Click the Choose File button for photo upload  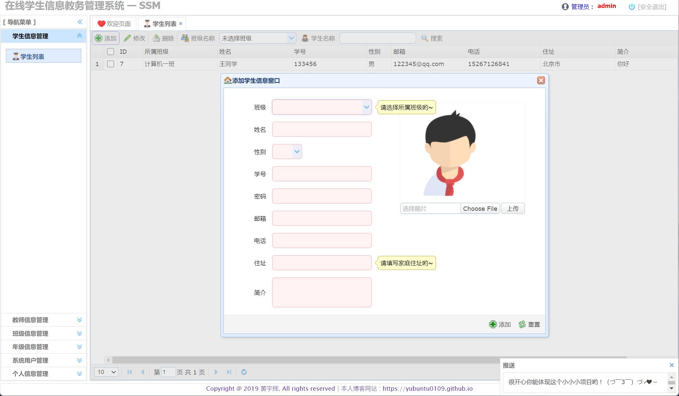point(480,208)
